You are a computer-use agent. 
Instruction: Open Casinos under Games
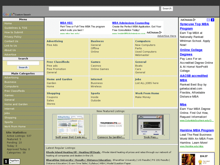96,66
